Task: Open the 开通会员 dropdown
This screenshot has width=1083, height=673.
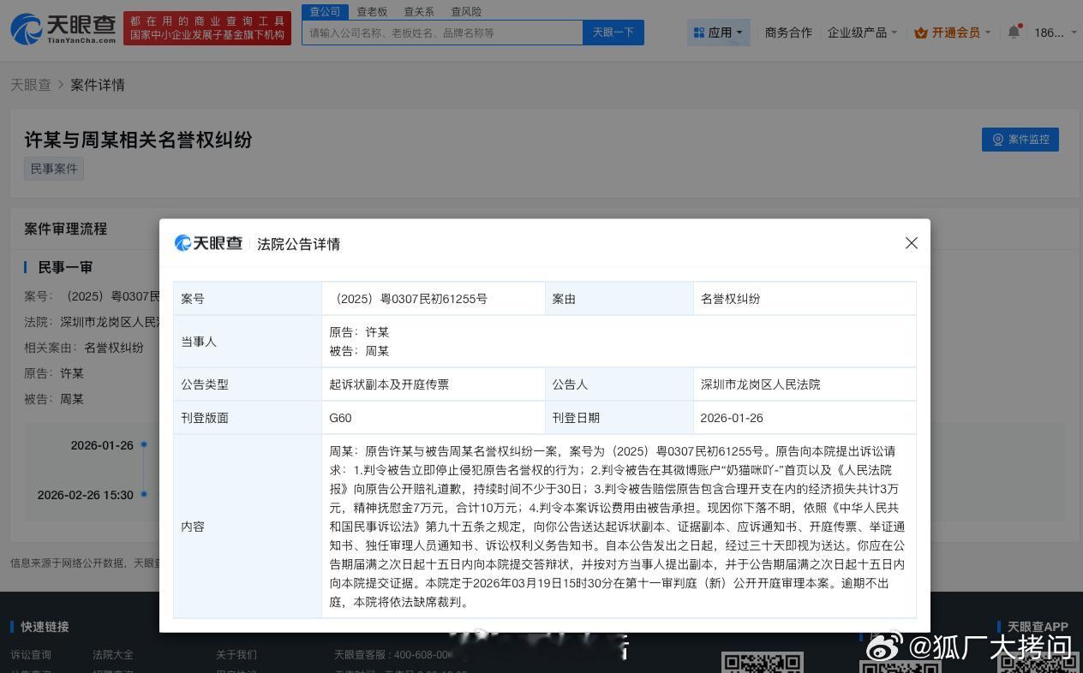Action: (x=956, y=33)
